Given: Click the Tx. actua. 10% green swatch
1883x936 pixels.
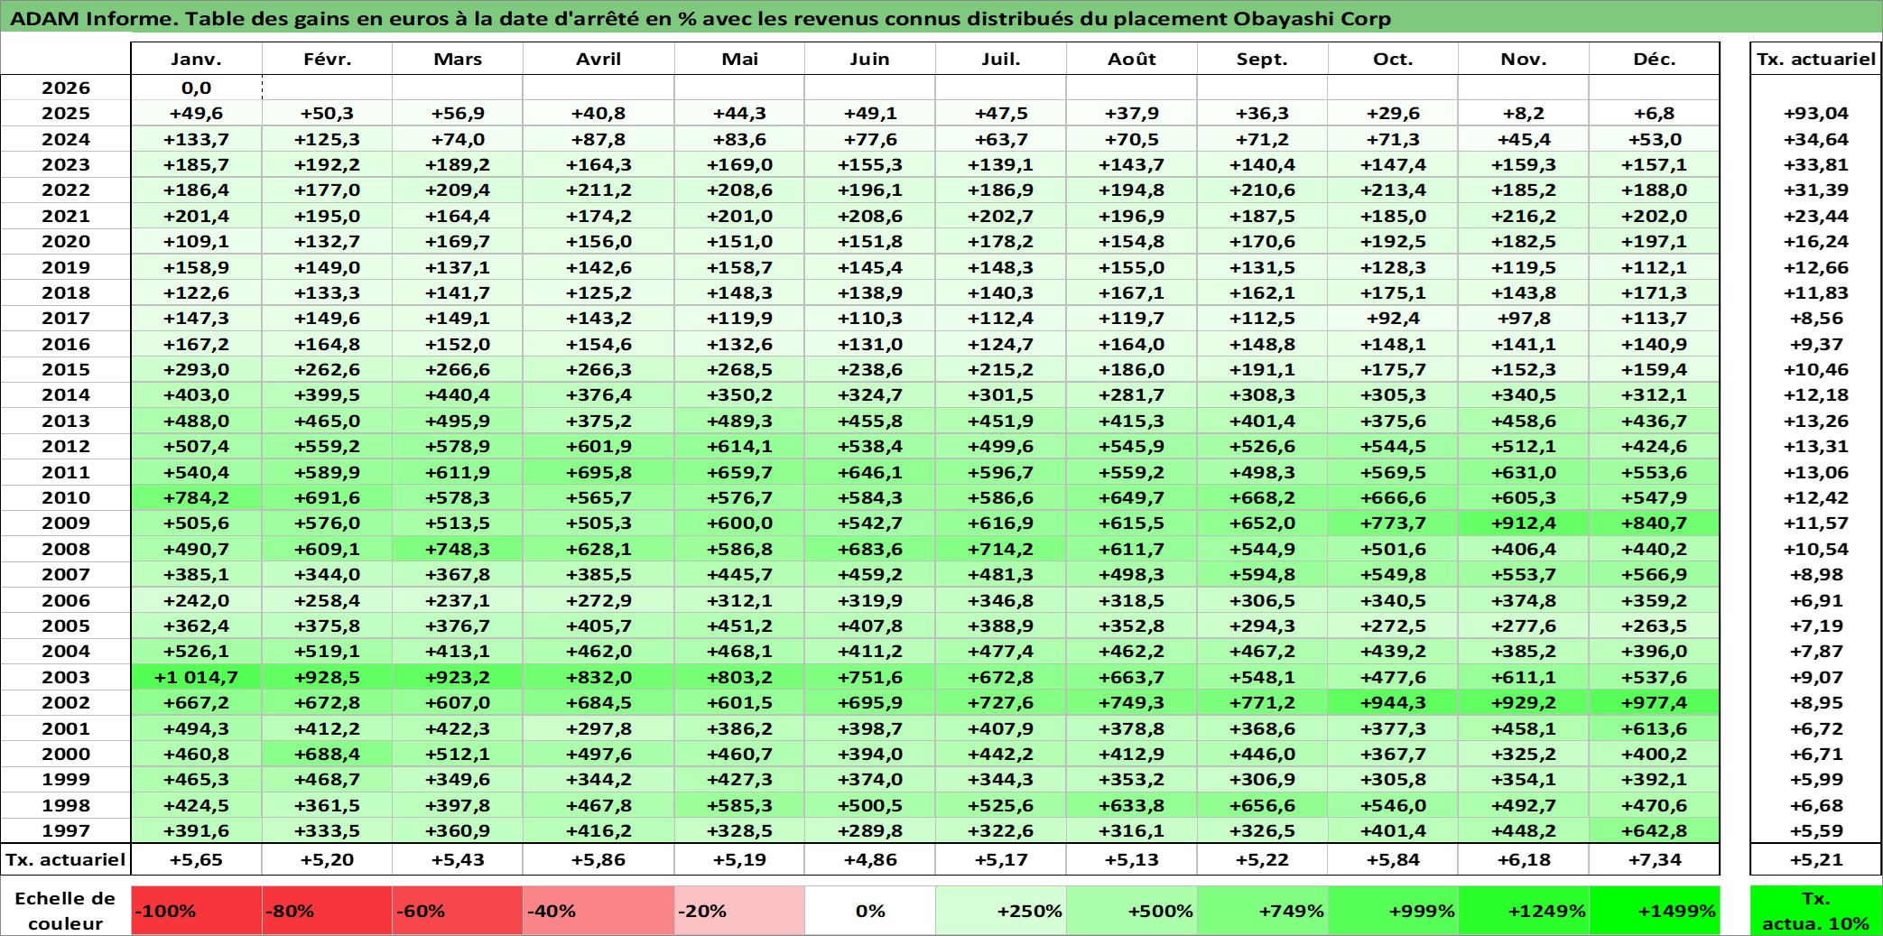Looking at the screenshot, I should (x=1816, y=911).
